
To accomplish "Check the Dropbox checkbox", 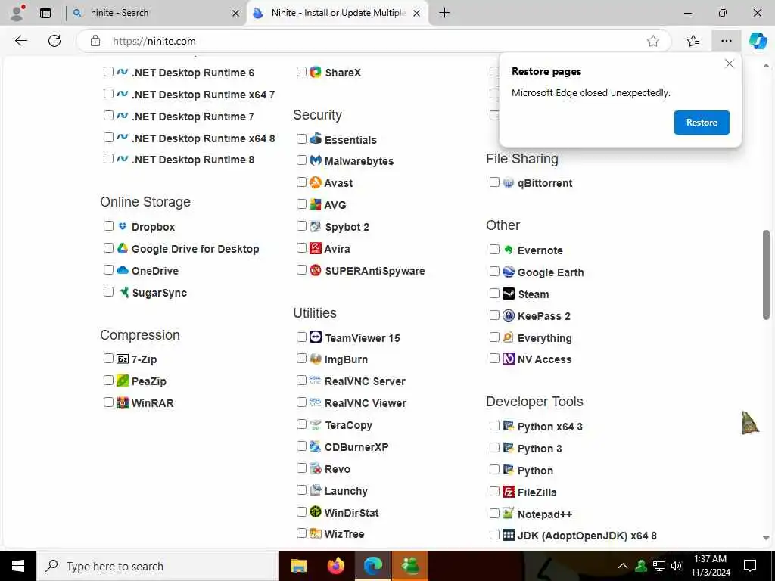I will coord(109,225).
